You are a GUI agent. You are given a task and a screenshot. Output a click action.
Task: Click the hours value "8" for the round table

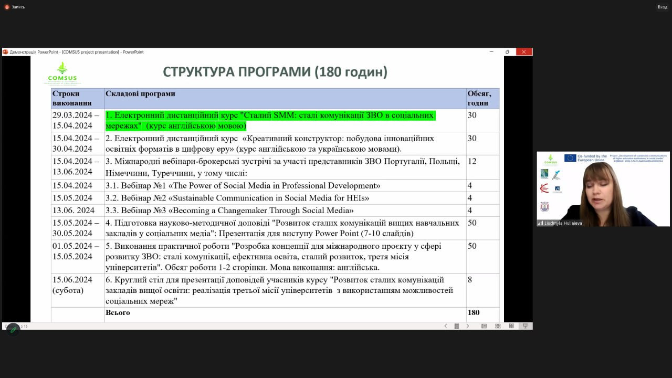coord(470,280)
